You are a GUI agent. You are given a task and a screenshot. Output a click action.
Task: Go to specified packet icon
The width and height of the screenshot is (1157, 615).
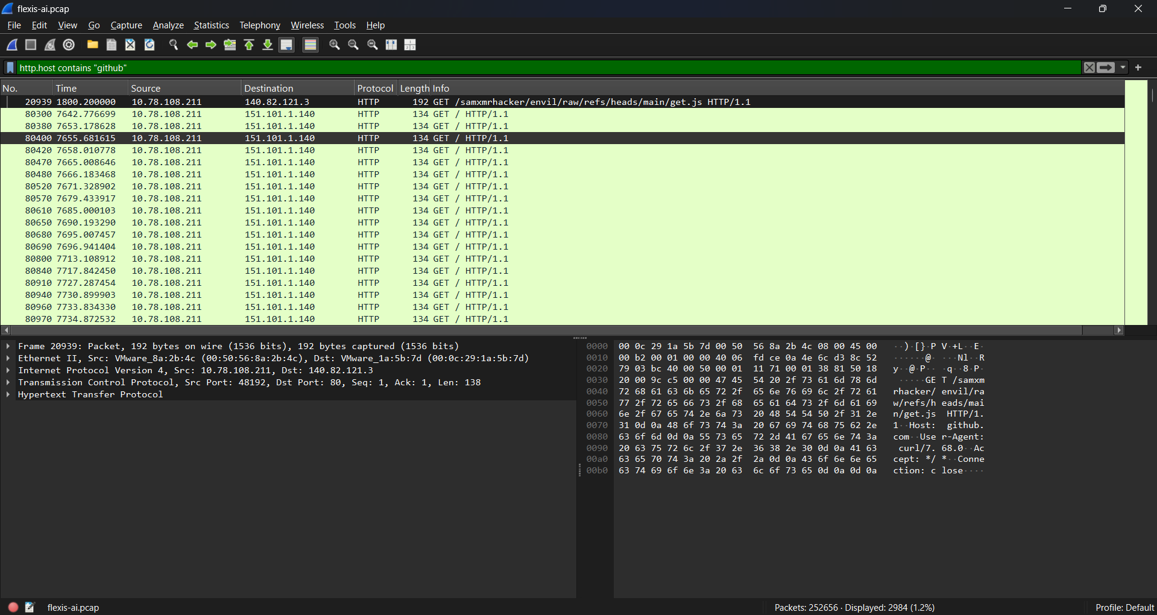tap(230, 45)
